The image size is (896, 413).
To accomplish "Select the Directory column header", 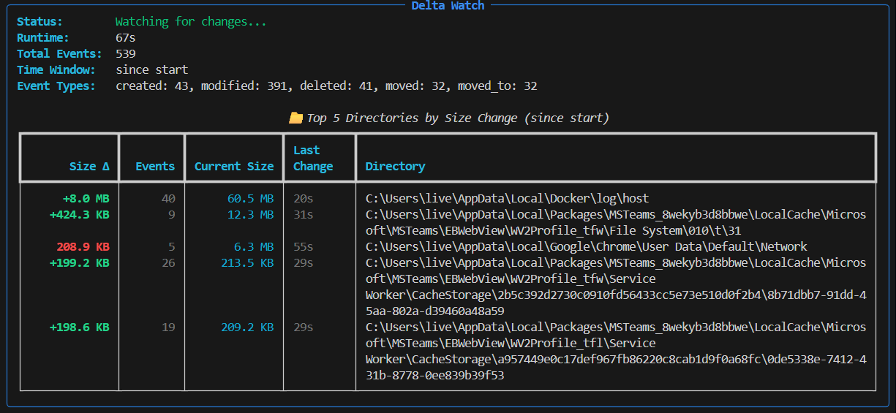I will pos(395,166).
